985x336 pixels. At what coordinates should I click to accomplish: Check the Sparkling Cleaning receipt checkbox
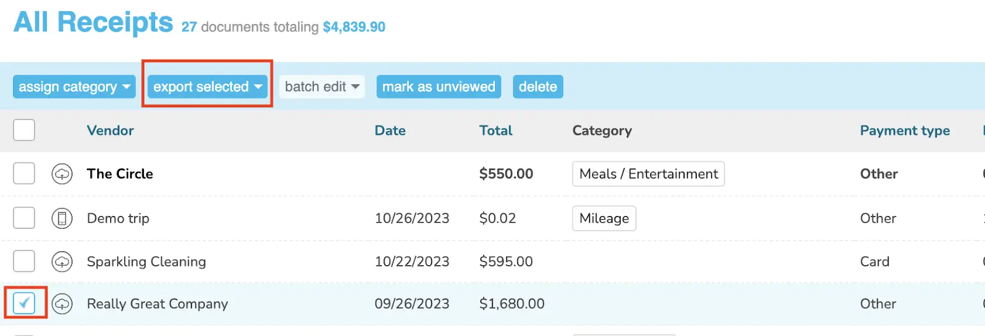click(x=24, y=261)
